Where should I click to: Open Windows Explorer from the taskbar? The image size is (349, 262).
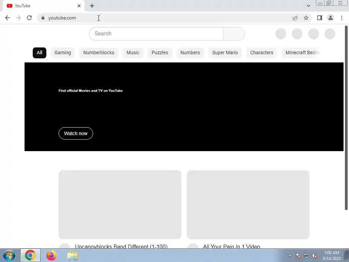[x=73, y=256]
